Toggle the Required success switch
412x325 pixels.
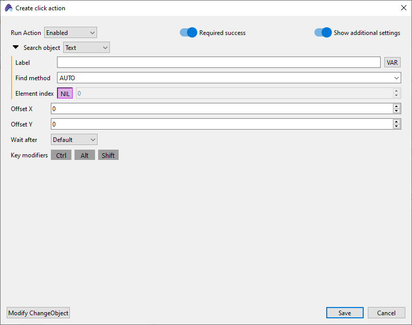(189, 32)
